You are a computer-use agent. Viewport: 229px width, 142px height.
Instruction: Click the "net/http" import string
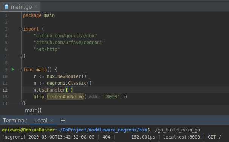click(47, 49)
